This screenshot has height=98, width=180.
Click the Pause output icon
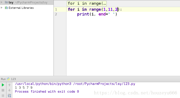coord(3,96)
